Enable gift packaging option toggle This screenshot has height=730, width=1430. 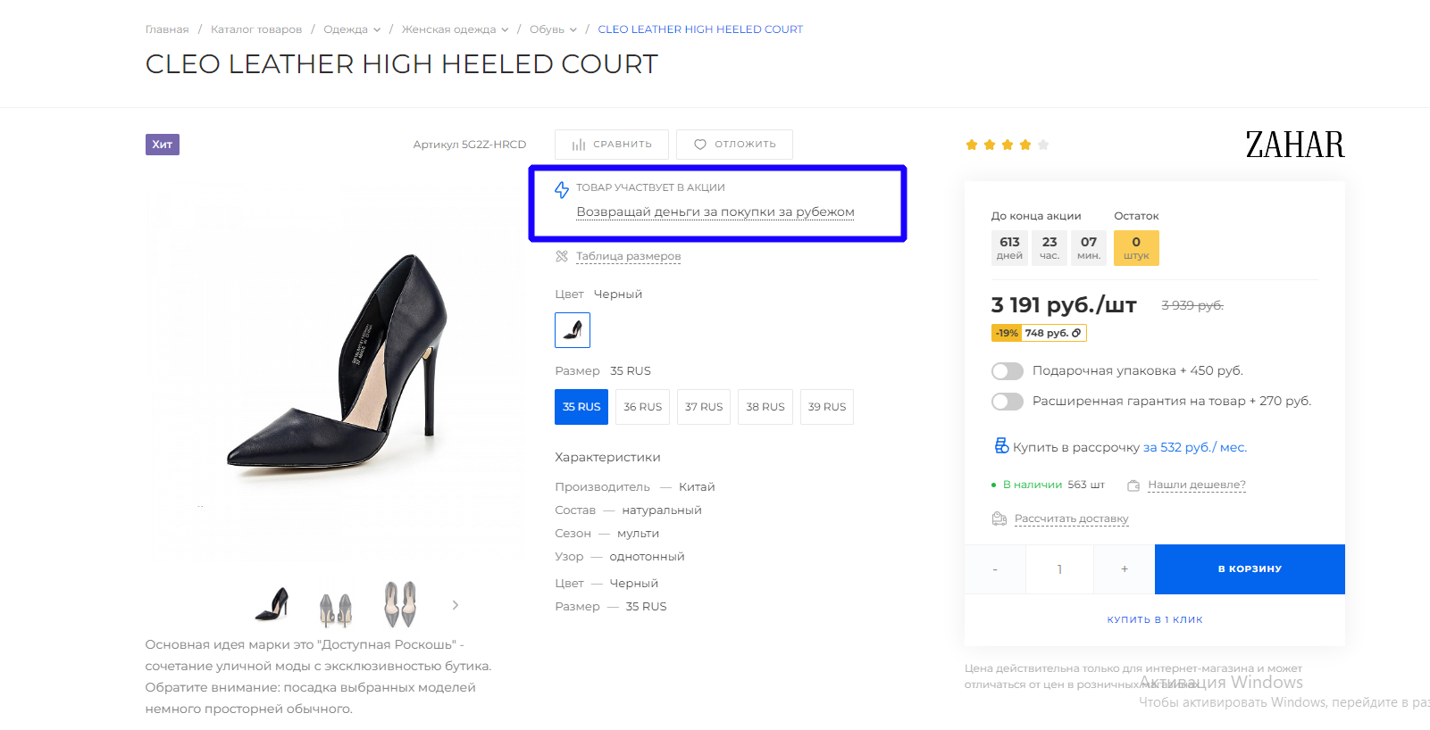click(x=1008, y=371)
